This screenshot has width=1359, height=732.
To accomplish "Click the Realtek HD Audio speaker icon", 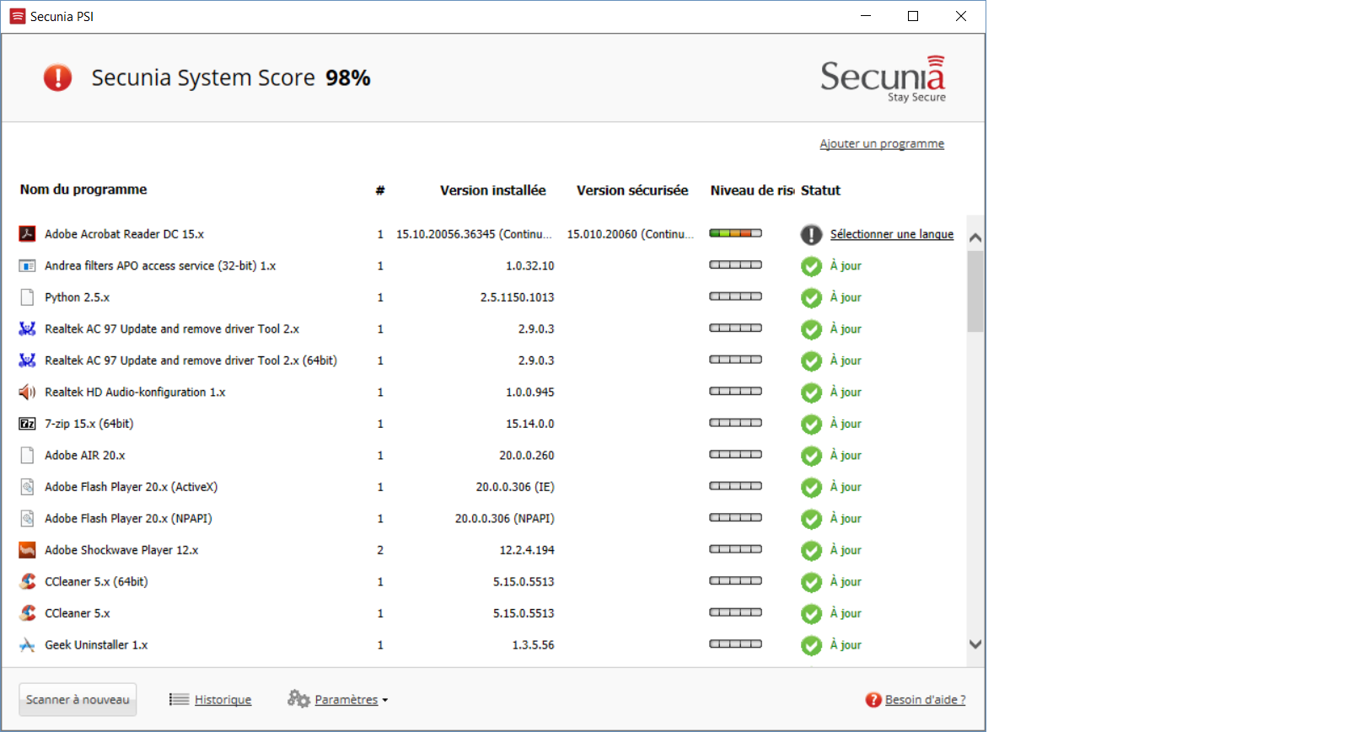I will [x=27, y=393].
